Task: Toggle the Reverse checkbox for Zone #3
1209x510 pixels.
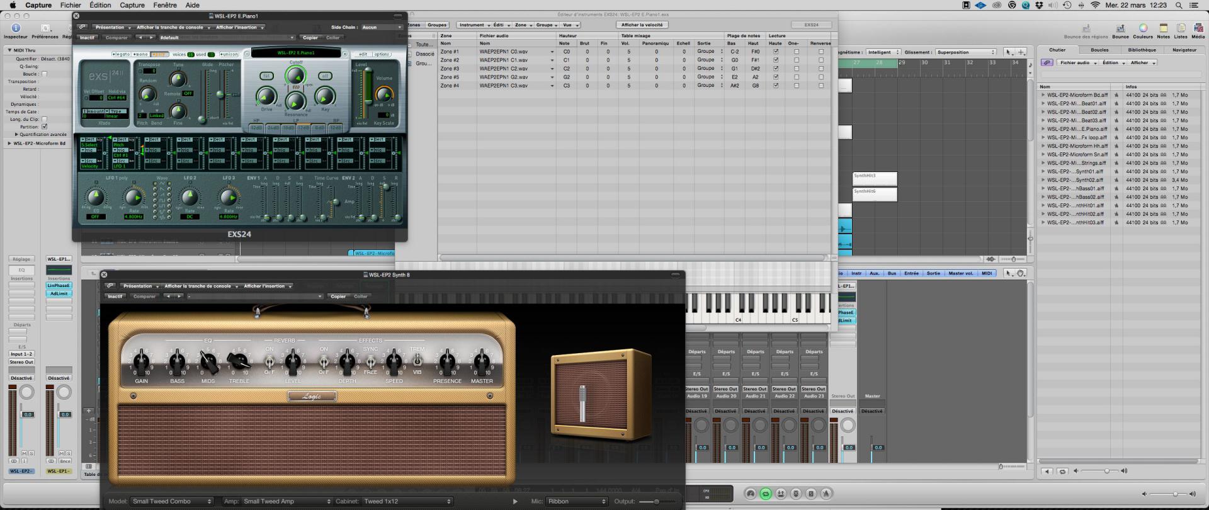Action: pyautogui.click(x=820, y=69)
